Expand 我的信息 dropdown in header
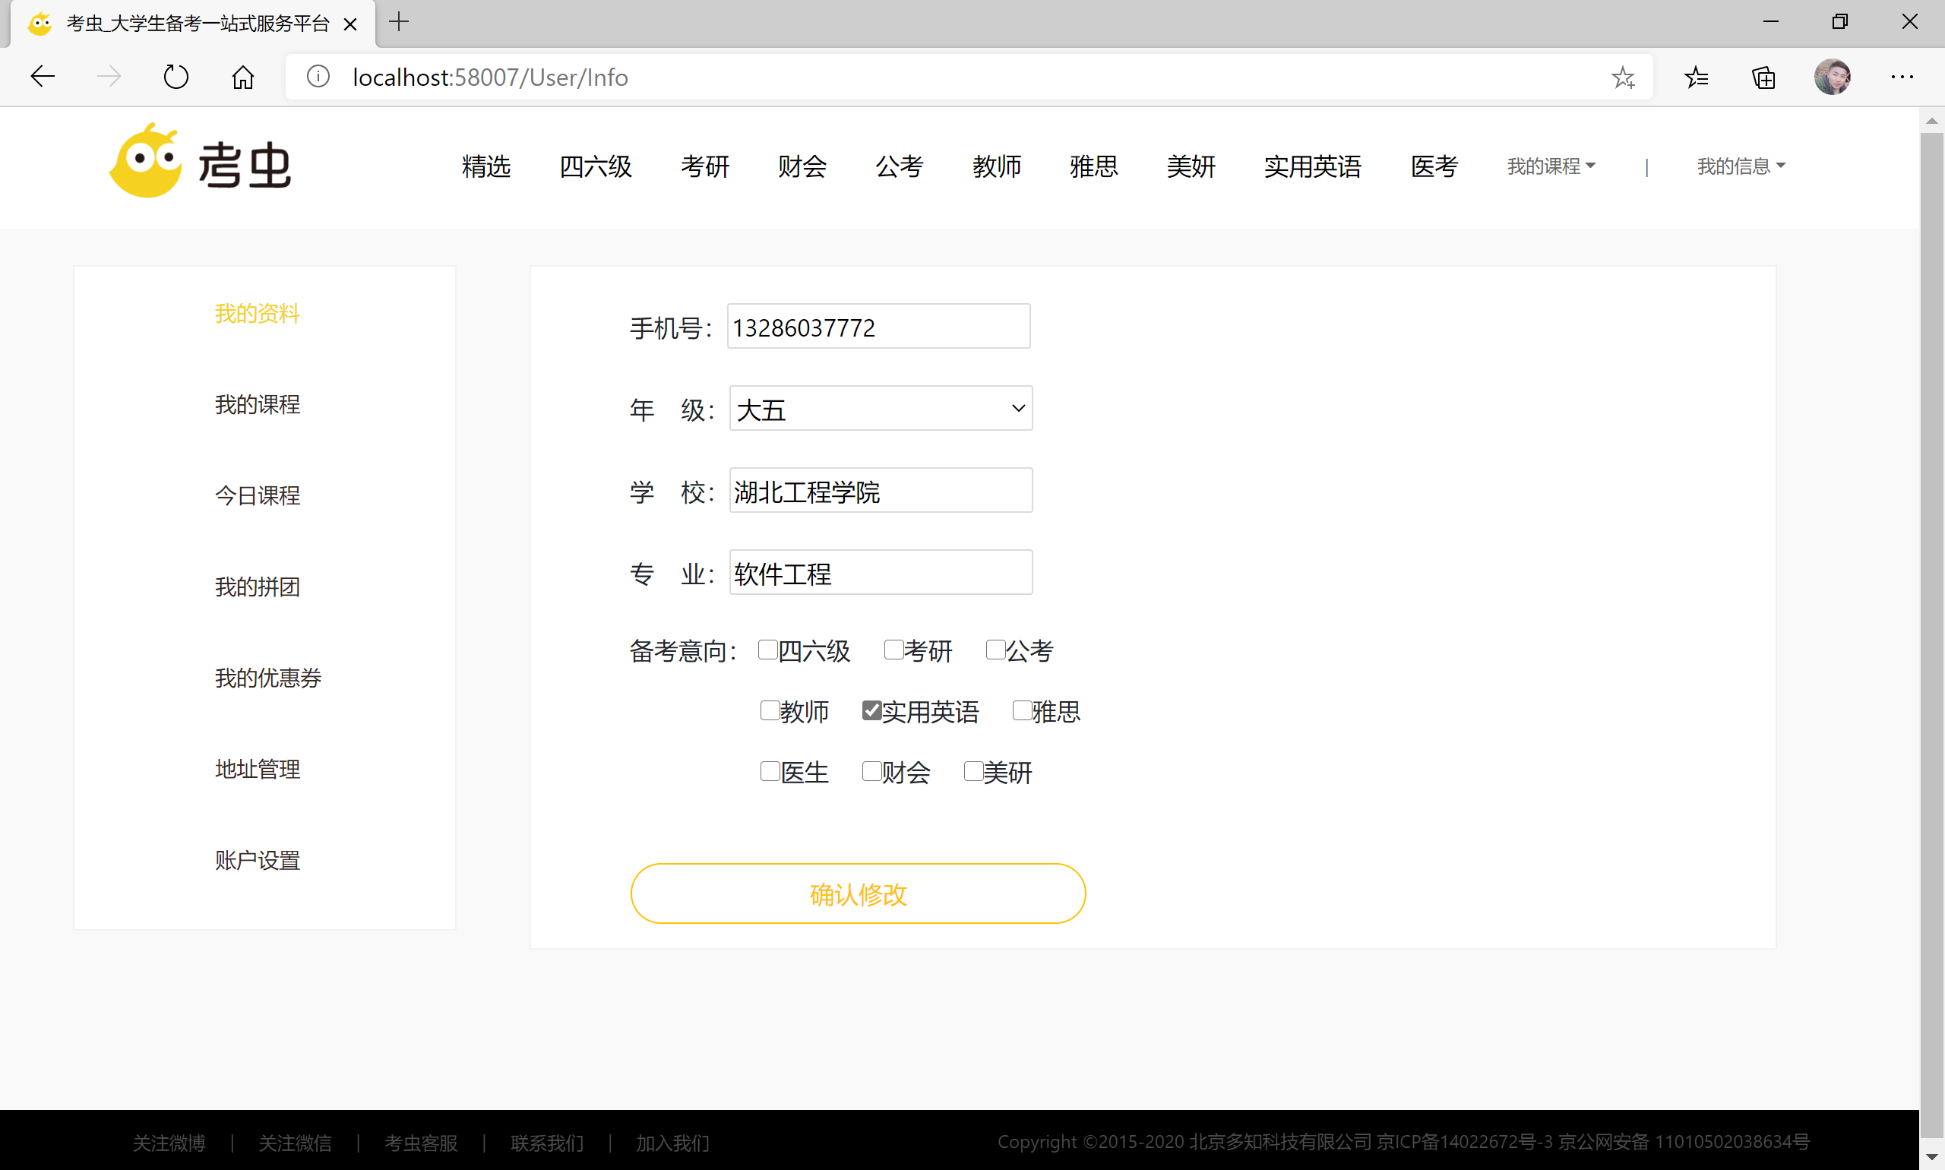This screenshot has width=1945, height=1170. [x=1740, y=166]
